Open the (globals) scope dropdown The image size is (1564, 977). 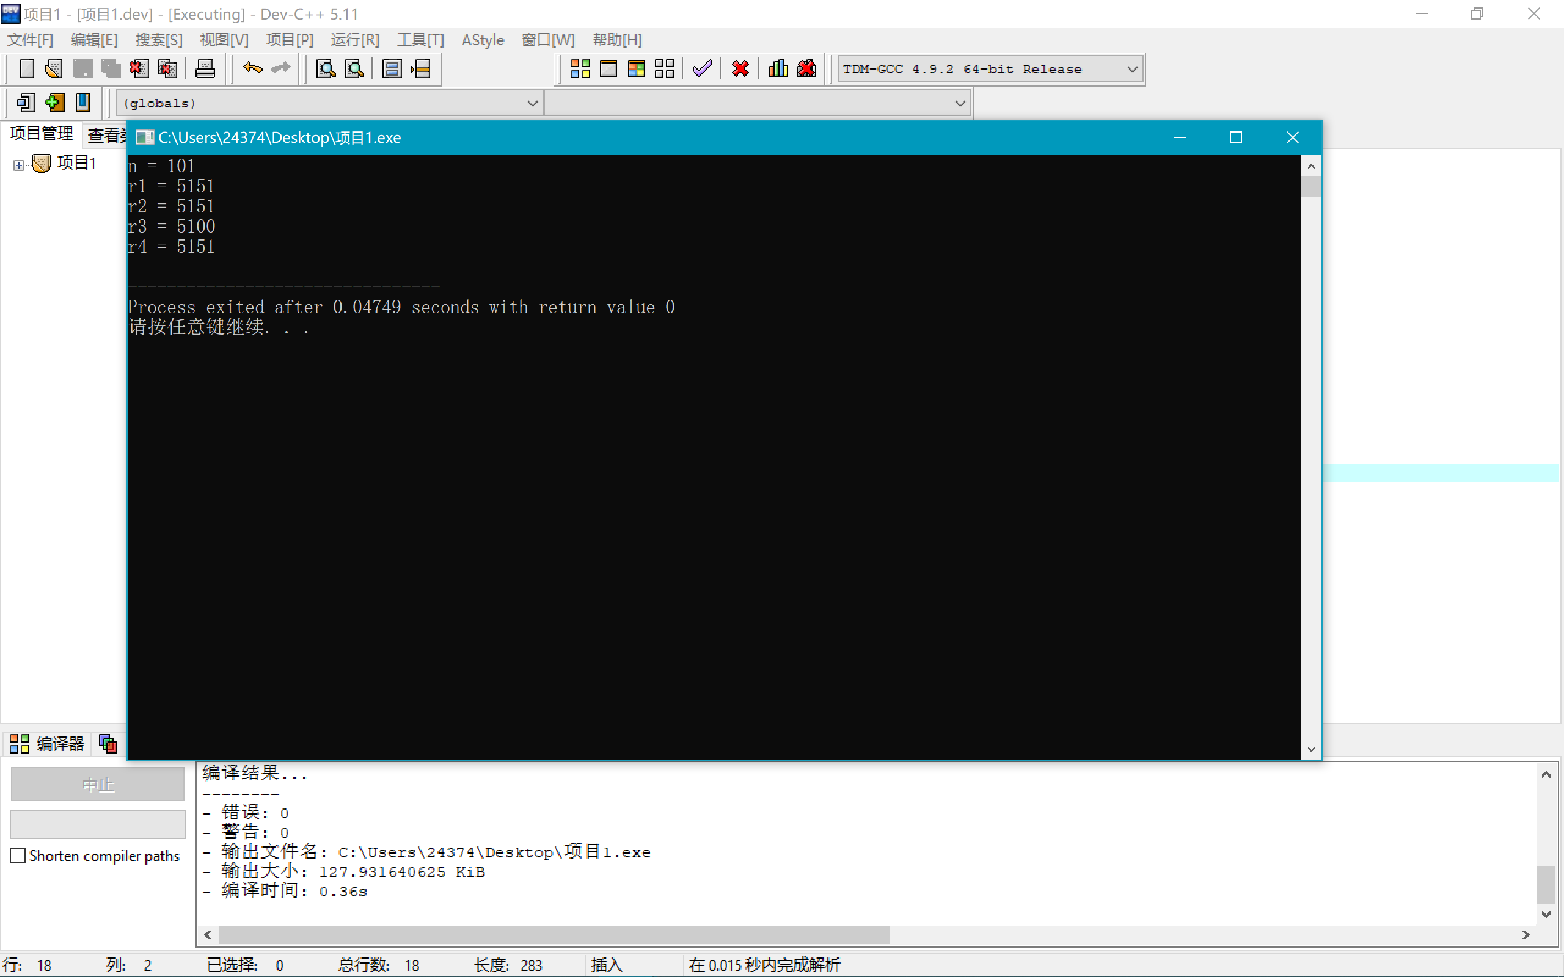coord(532,103)
